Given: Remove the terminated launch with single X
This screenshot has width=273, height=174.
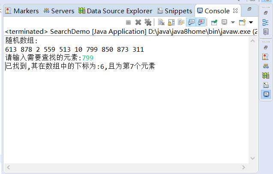Looking at the screenshot, I should point(138,22).
